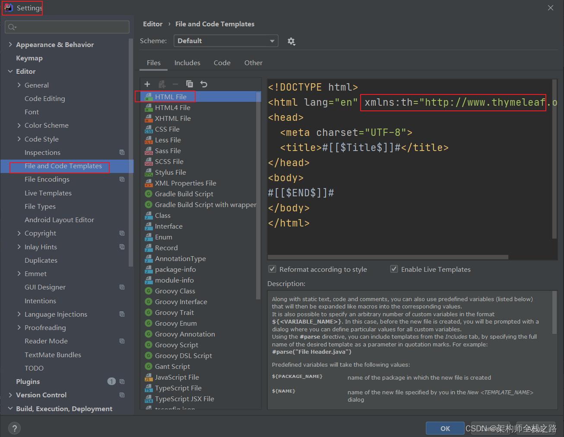Click the Add template plus icon
The height and width of the screenshot is (437, 564).
[147, 84]
